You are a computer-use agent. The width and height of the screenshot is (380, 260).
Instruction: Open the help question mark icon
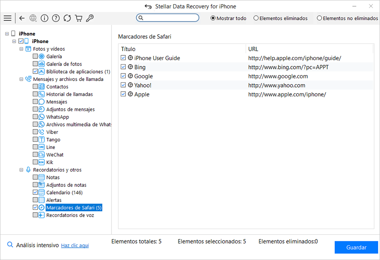coord(56,18)
